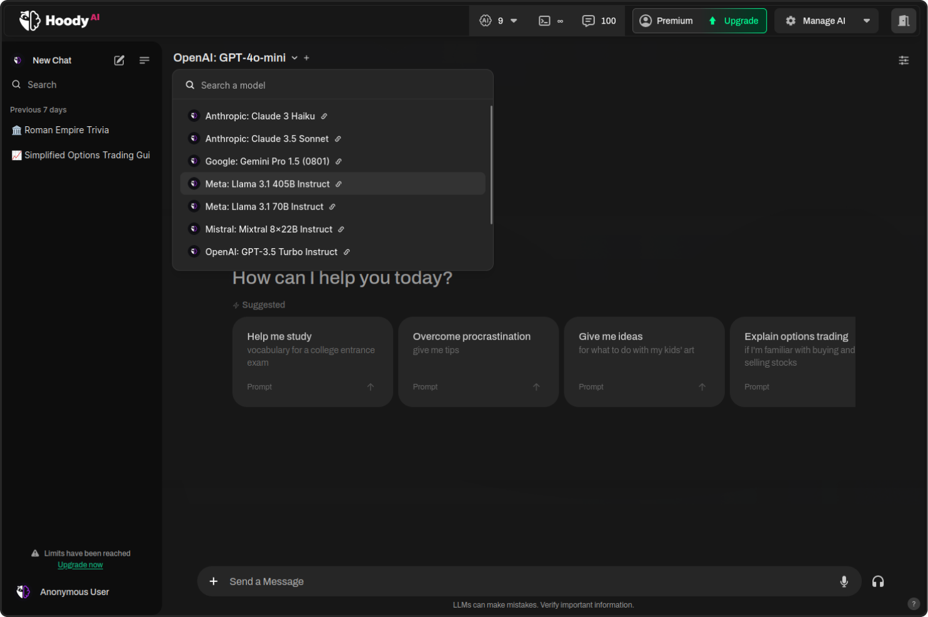Choose the Give me ideas prompt card
928x617 pixels.
[x=644, y=362]
